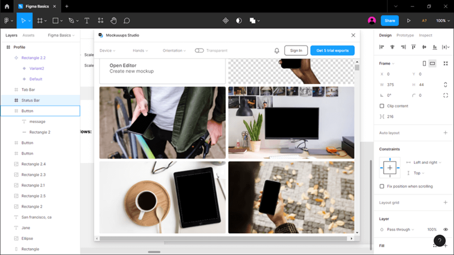Open the Orientation dropdown
Viewport: 454px width, 255px height.
click(174, 51)
